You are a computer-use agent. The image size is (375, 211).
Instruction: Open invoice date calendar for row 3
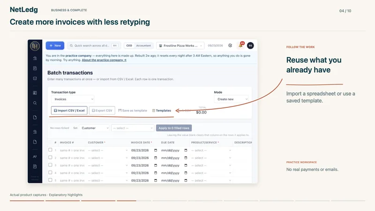coord(156,166)
